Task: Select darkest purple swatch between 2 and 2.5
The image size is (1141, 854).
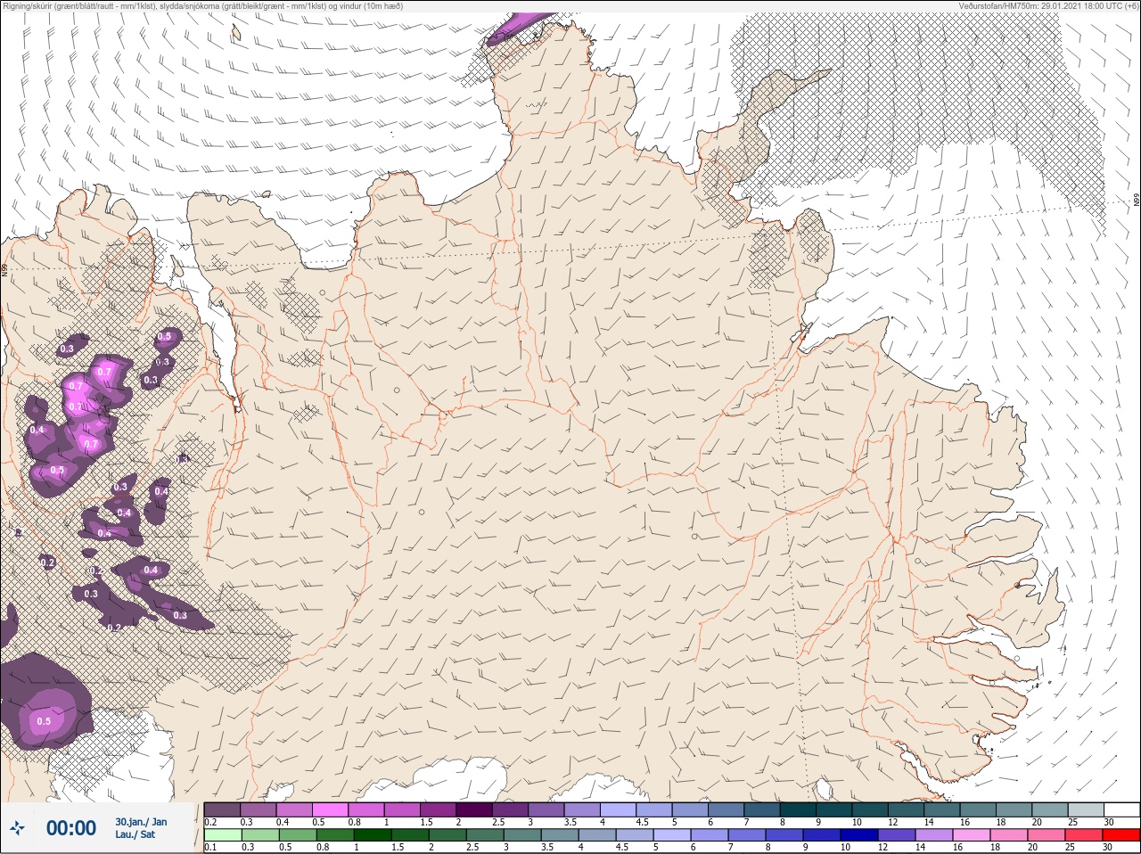Action: (x=475, y=809)
